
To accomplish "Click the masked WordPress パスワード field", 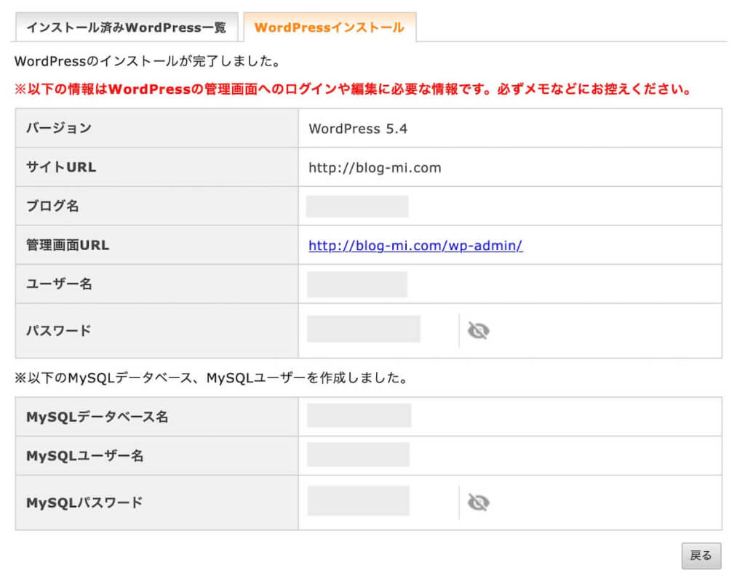I will click(364, 329).
